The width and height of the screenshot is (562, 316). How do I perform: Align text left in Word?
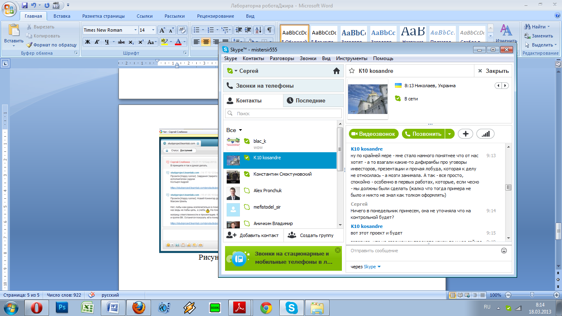click(x=197, y=42)
